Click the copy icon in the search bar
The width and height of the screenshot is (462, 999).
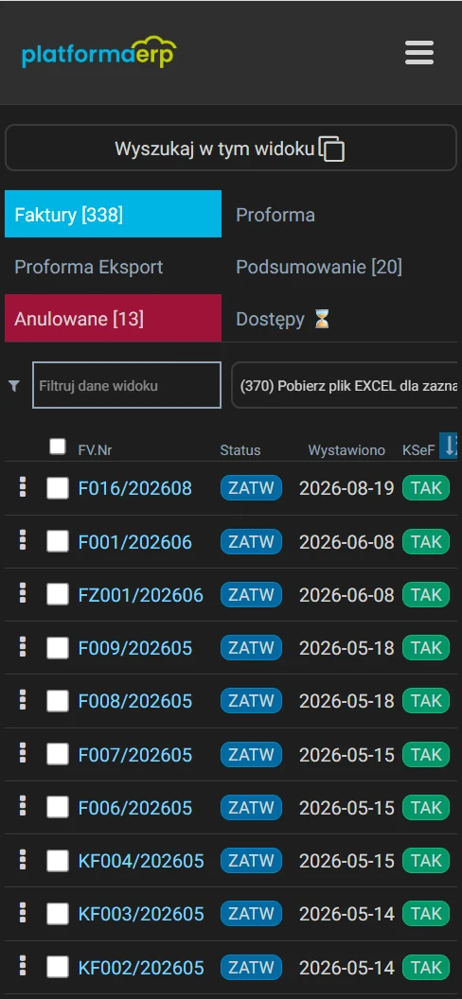(331, 149)
